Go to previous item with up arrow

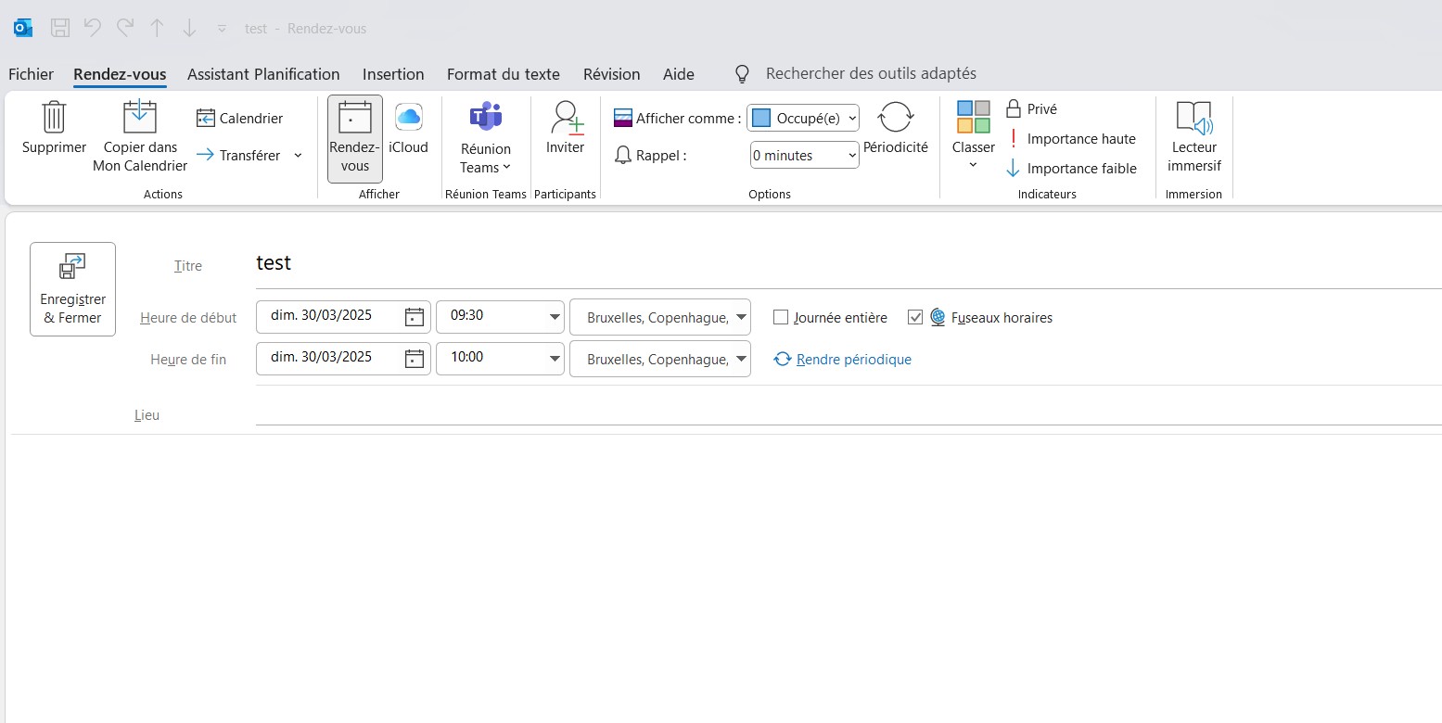pos(158,28)
